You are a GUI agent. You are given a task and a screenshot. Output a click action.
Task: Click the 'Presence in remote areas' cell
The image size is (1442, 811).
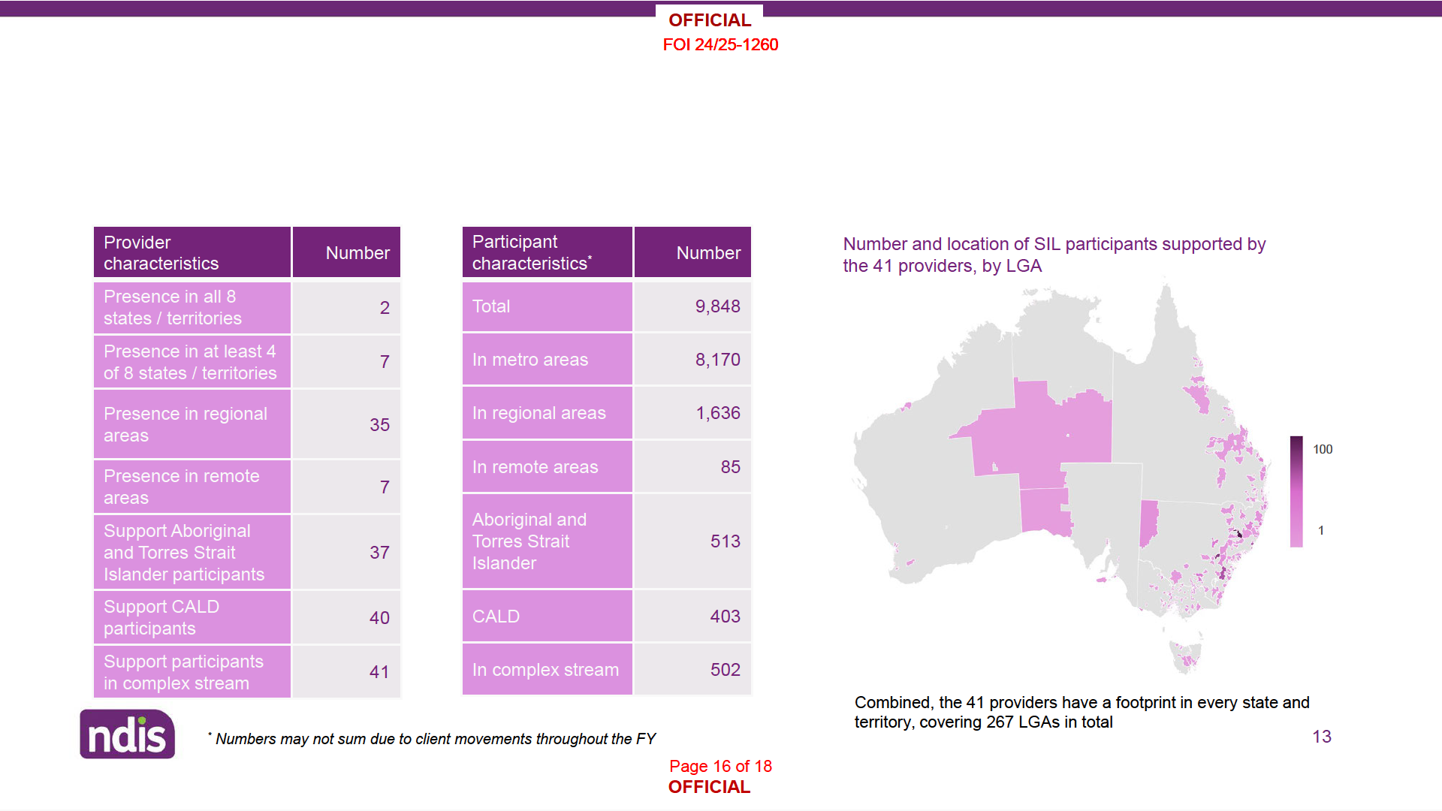point(192,487)
